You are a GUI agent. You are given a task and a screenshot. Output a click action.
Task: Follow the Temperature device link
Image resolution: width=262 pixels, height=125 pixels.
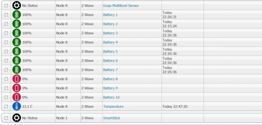point(113,106)
